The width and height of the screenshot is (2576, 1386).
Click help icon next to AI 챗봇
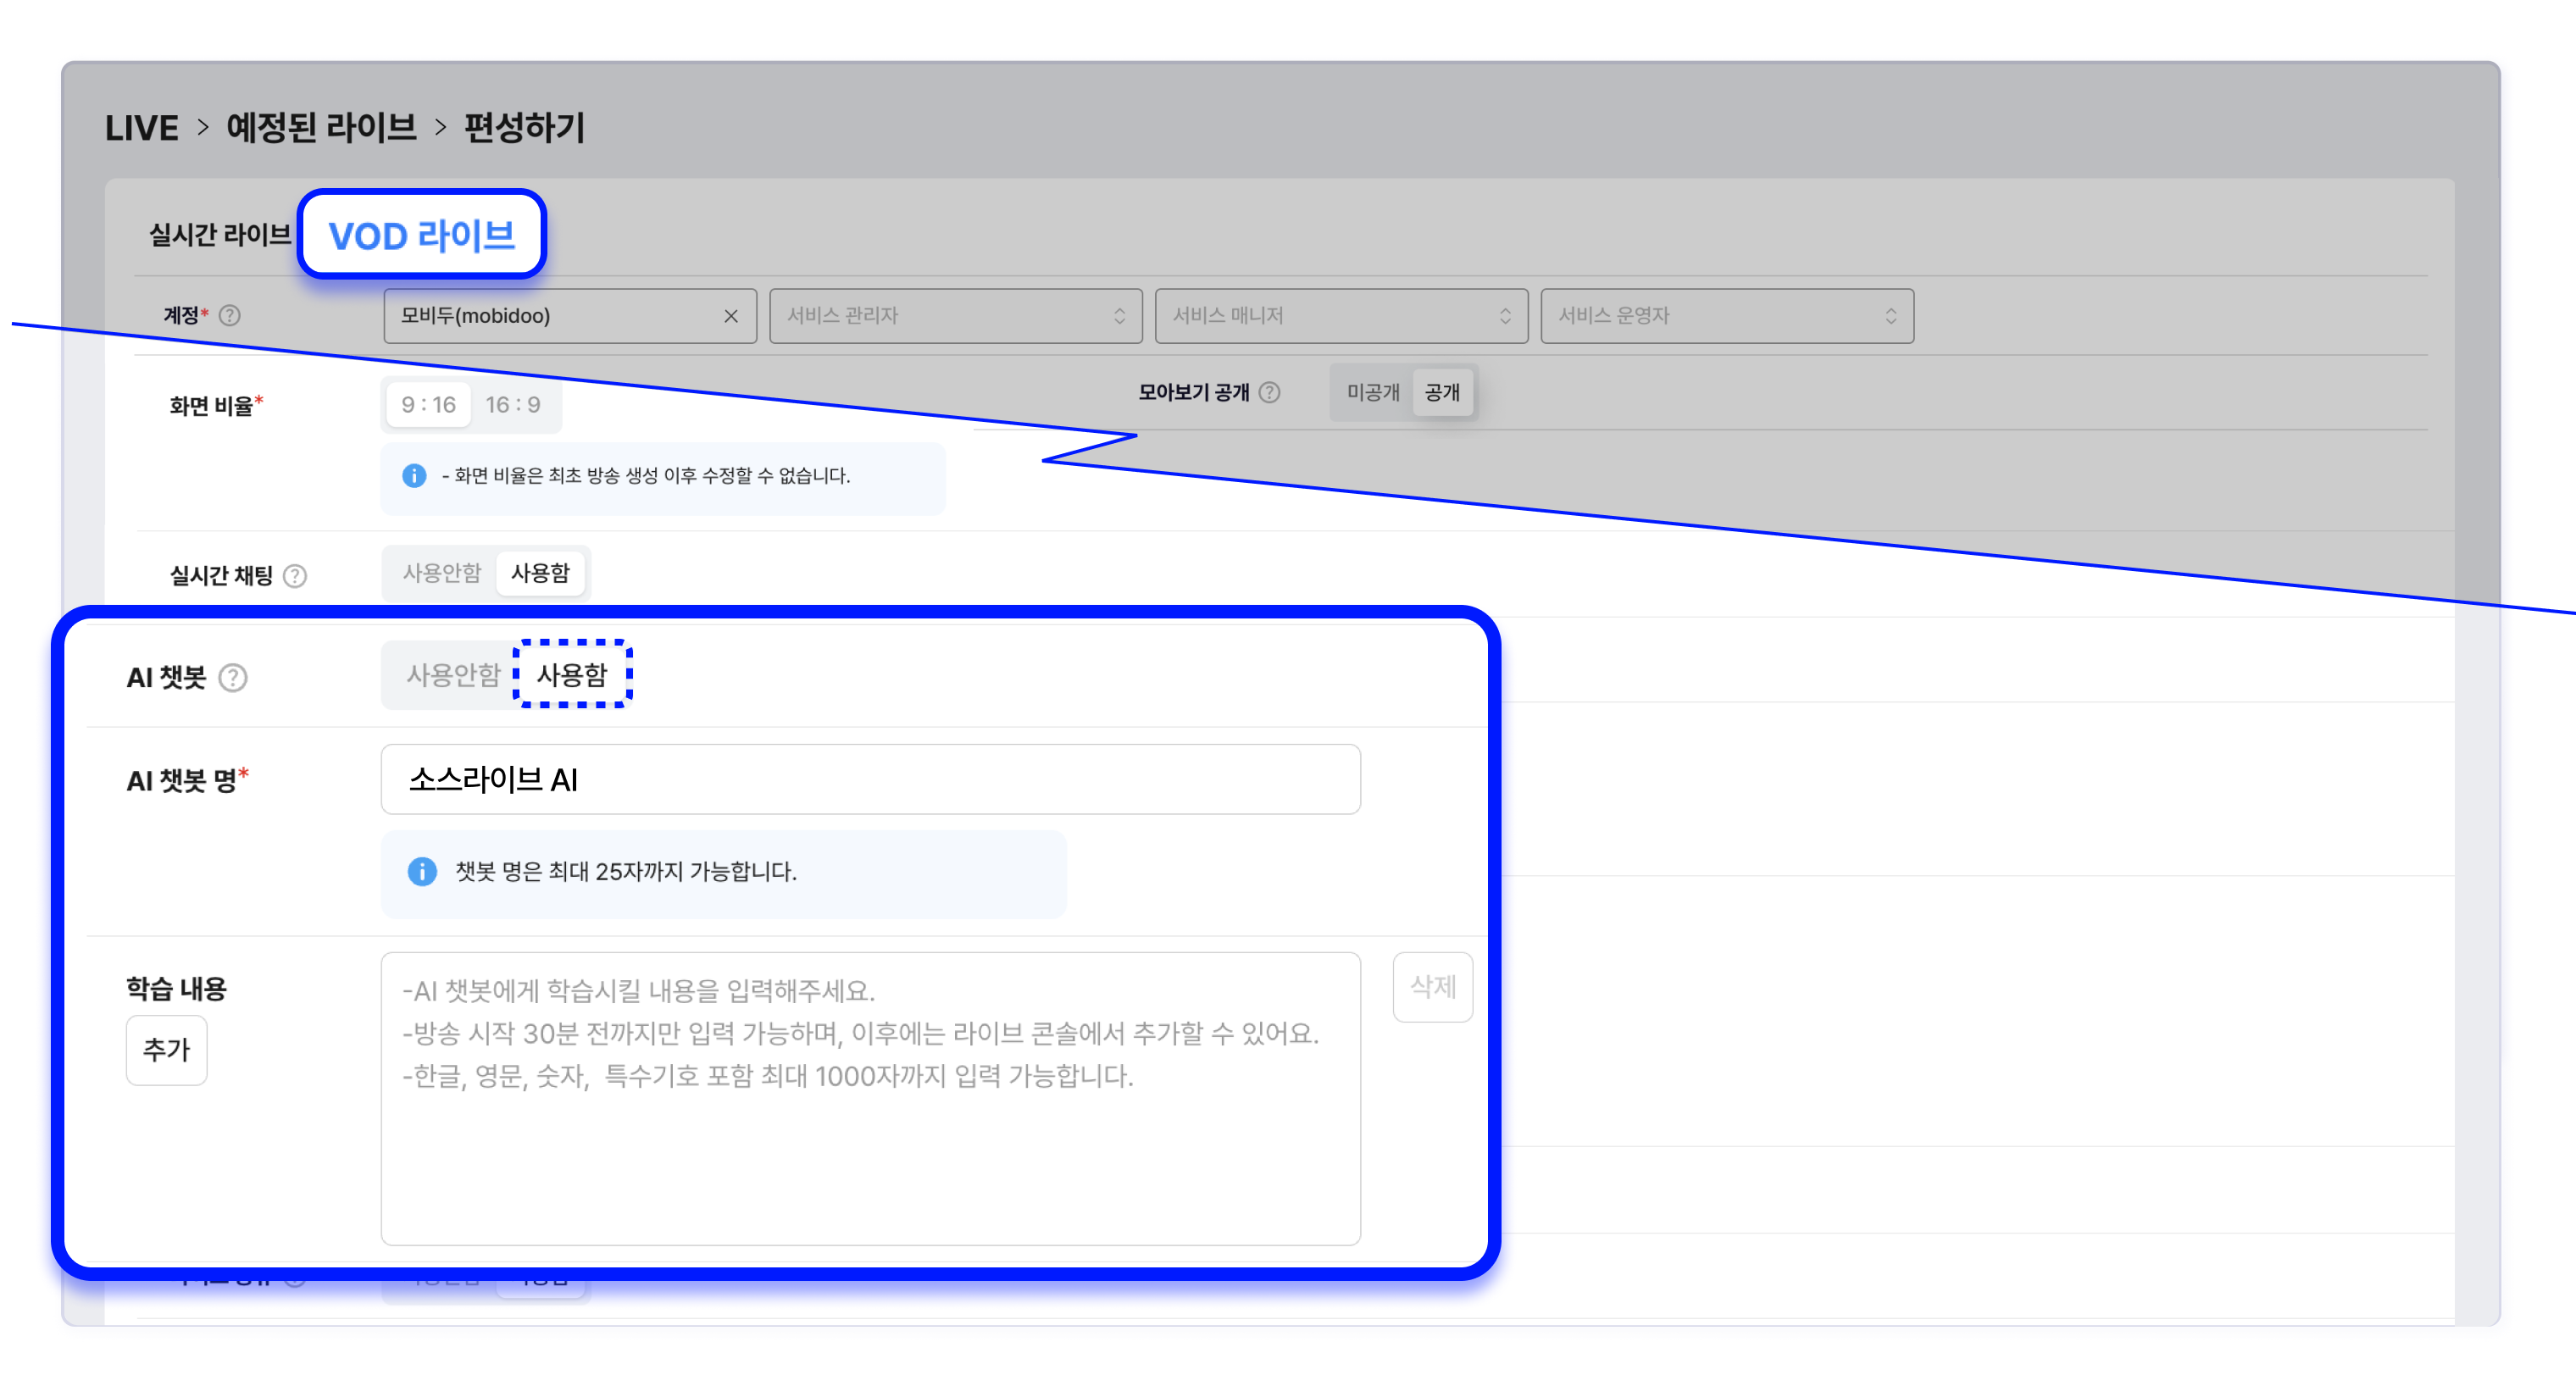pyautogui.click(x=233, y=678)
